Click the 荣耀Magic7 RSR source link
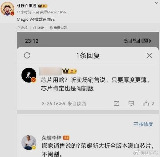The width and height of the screenshot is (160, 157). [x=53, y=12]
